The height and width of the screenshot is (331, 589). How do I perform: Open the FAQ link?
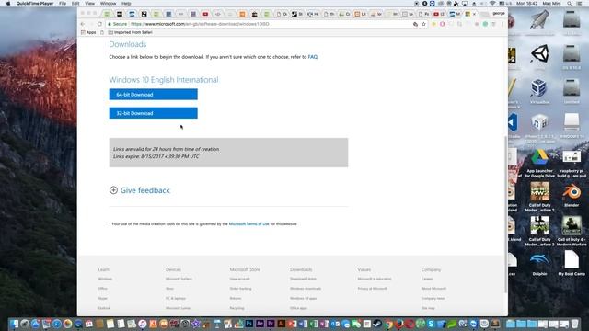(313, 57)
